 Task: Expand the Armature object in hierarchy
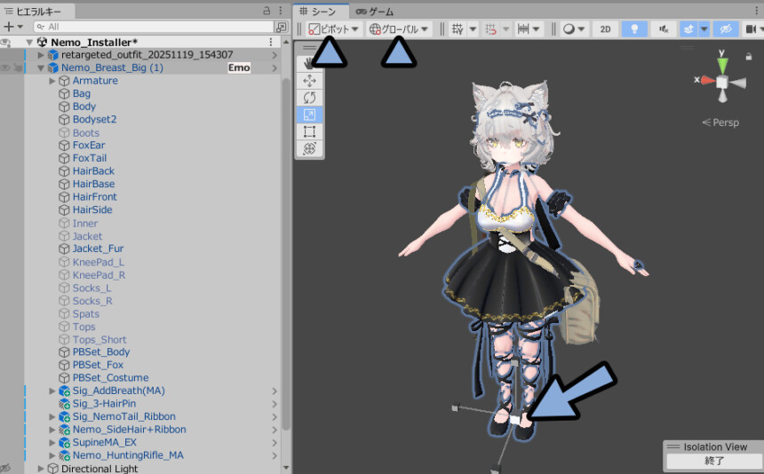point(53,81)
